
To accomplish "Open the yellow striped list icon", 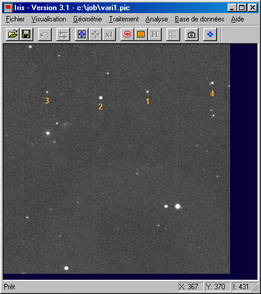I will 141,35.
